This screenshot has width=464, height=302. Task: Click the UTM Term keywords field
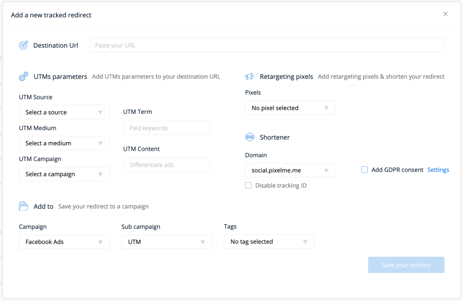[167, 128]
